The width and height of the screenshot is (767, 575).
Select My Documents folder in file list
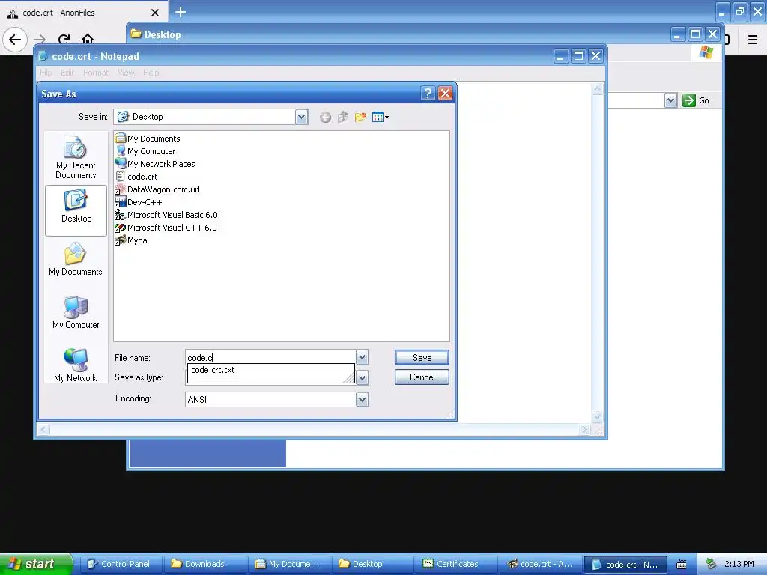[148, 139]
